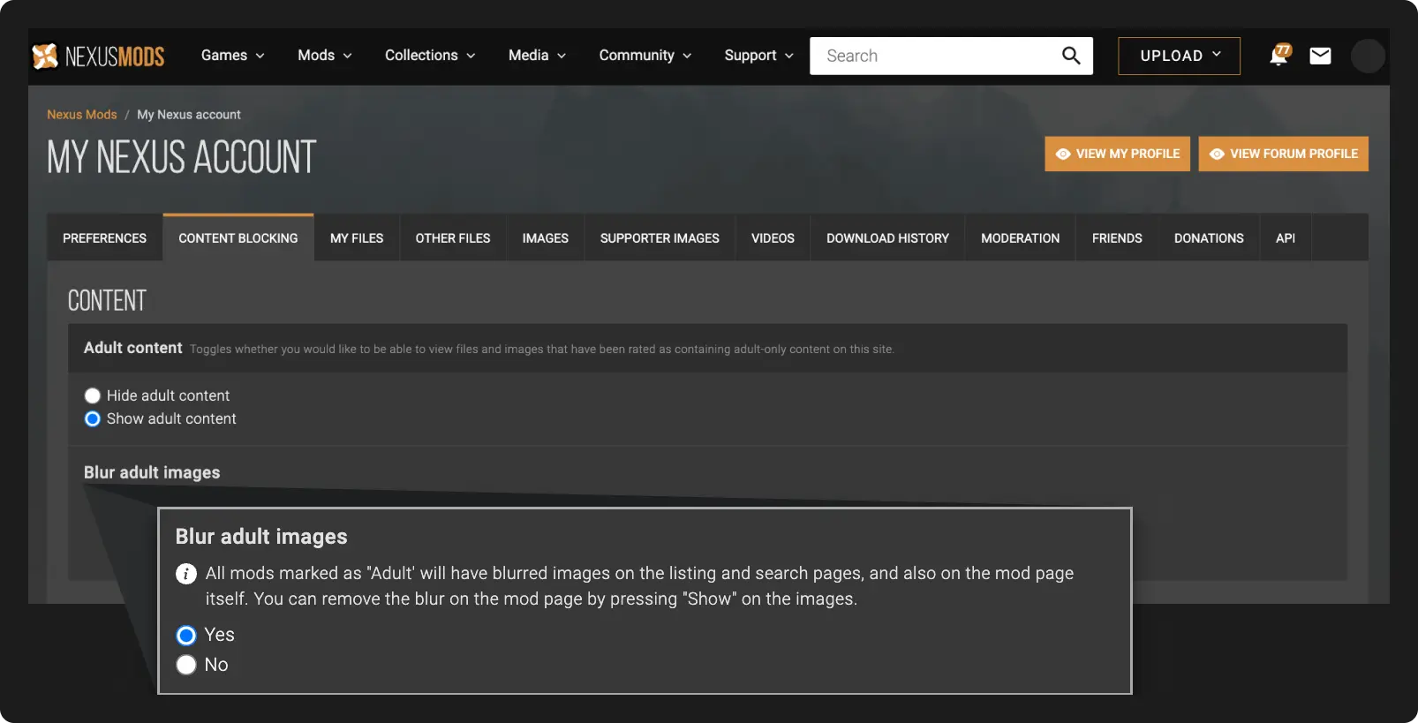Follow the Nexus Mods breadcrumb link

82,115
